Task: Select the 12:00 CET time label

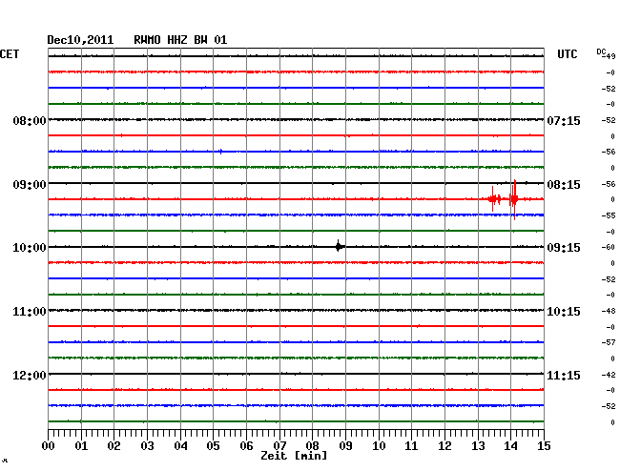Action: 30,375
